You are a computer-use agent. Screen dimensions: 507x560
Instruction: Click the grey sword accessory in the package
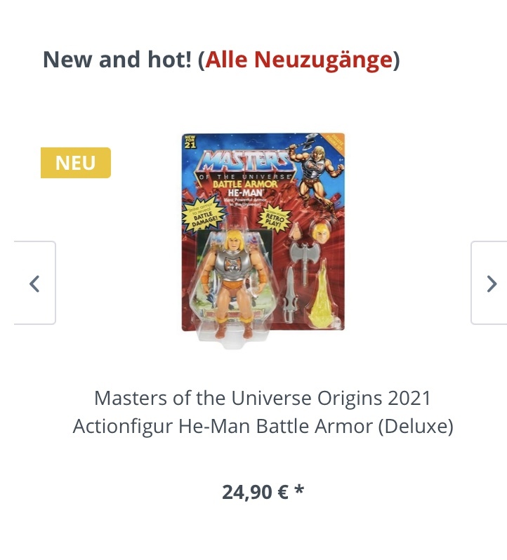point(290,294)
